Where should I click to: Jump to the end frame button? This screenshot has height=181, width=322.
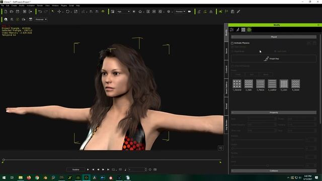[x=108, y=169]
